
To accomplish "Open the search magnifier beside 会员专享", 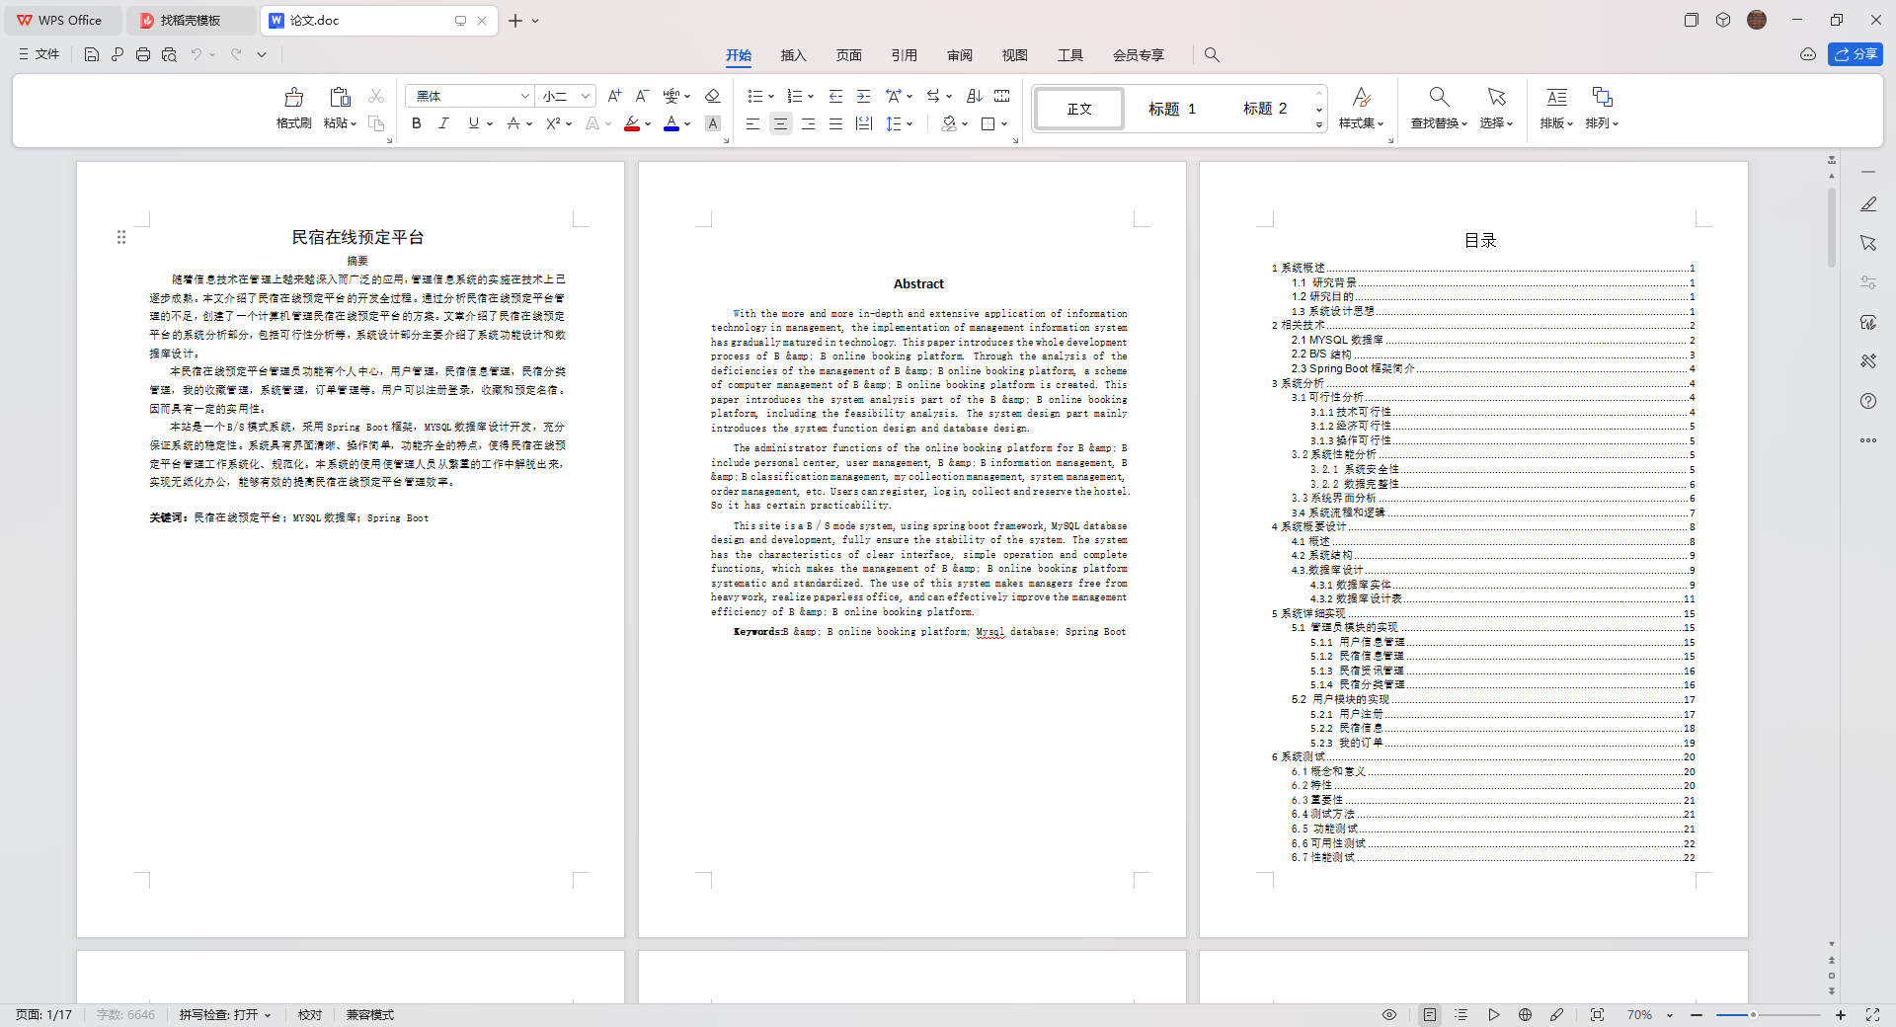I will pyautogui.click(x=1212, y=55).
